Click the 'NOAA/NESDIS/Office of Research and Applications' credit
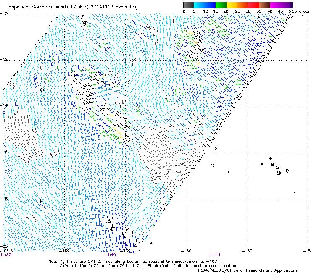The image size is (311, 273). pyautogui.click(x=248, y=270)
